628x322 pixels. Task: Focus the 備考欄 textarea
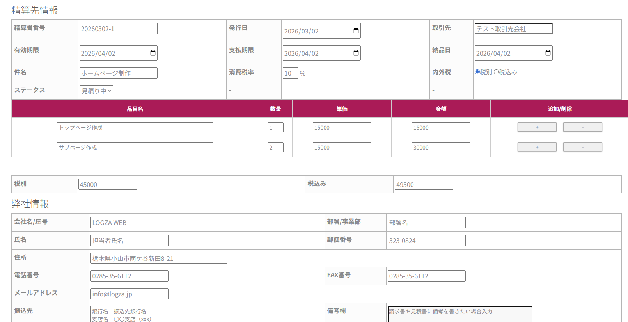(x=459, y=314)
